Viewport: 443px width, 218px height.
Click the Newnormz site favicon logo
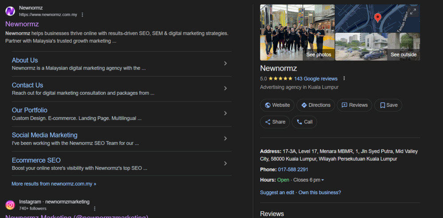10,11
